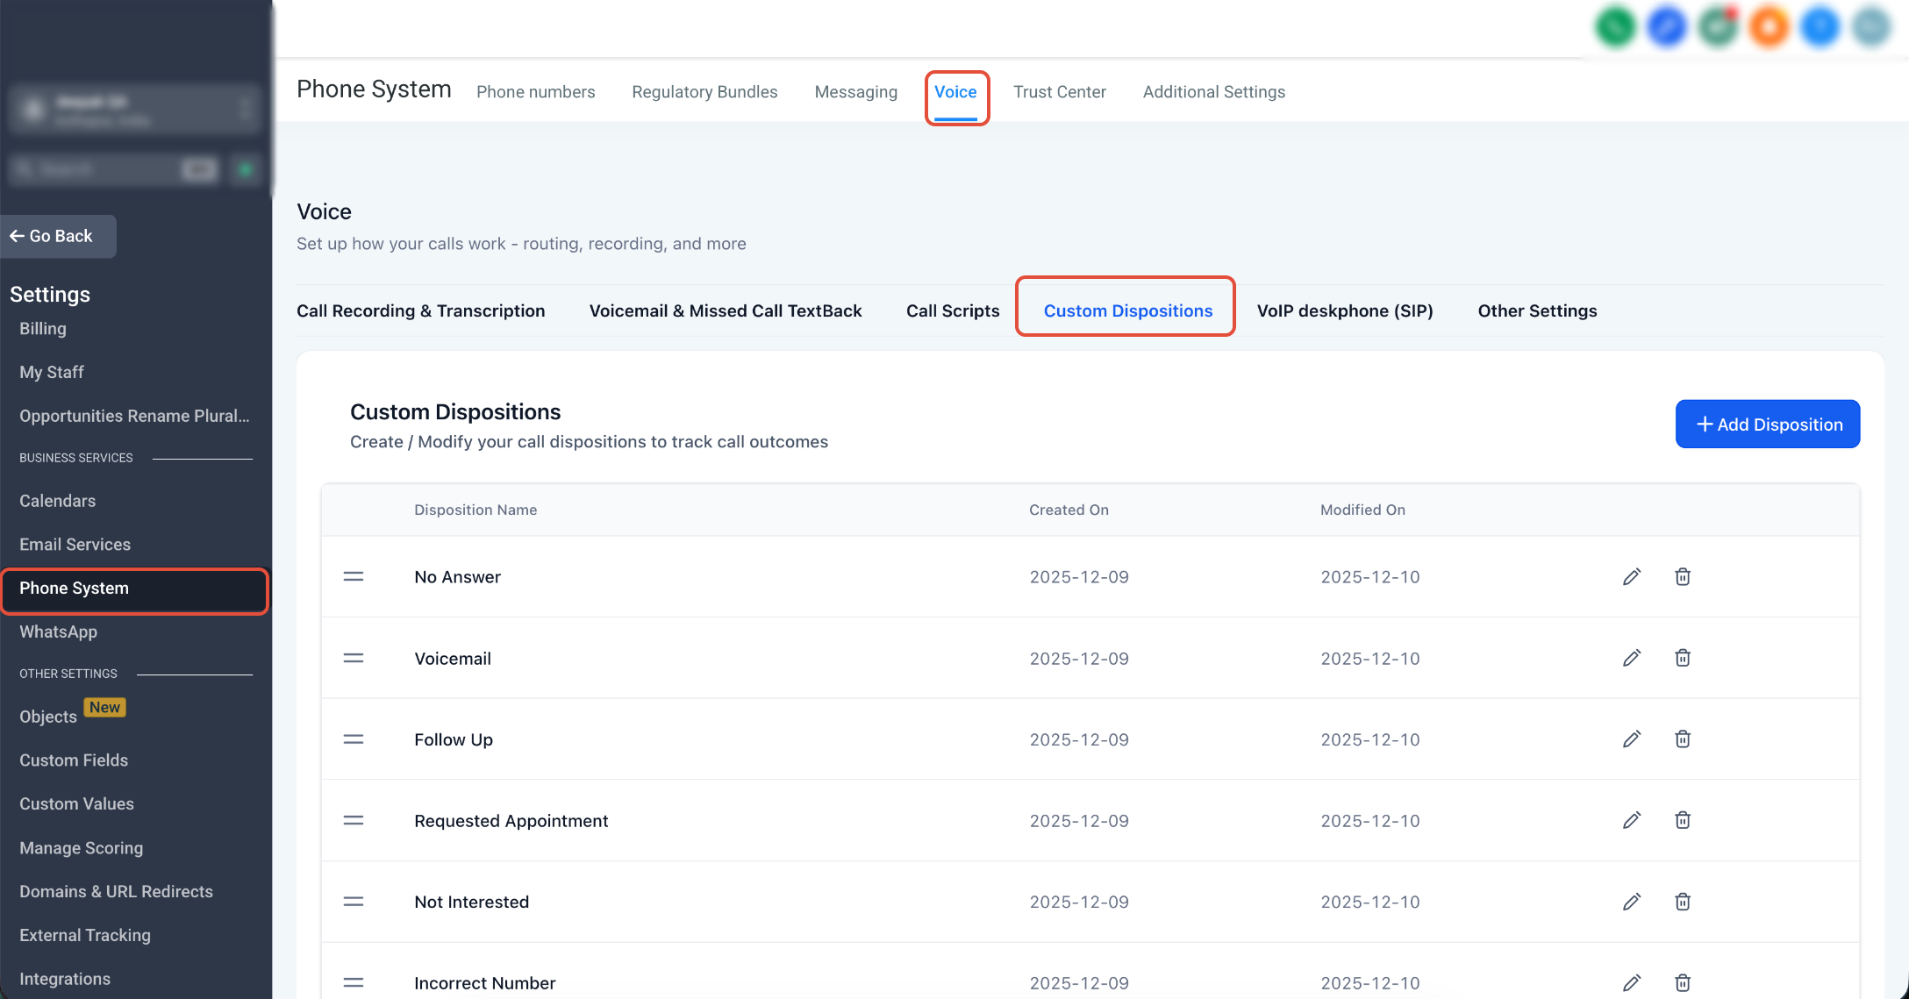Viewport: 1909px width, 999px height.
Task: Open Email Services settings
Action: pyautogui.click(x=75, y=545)
